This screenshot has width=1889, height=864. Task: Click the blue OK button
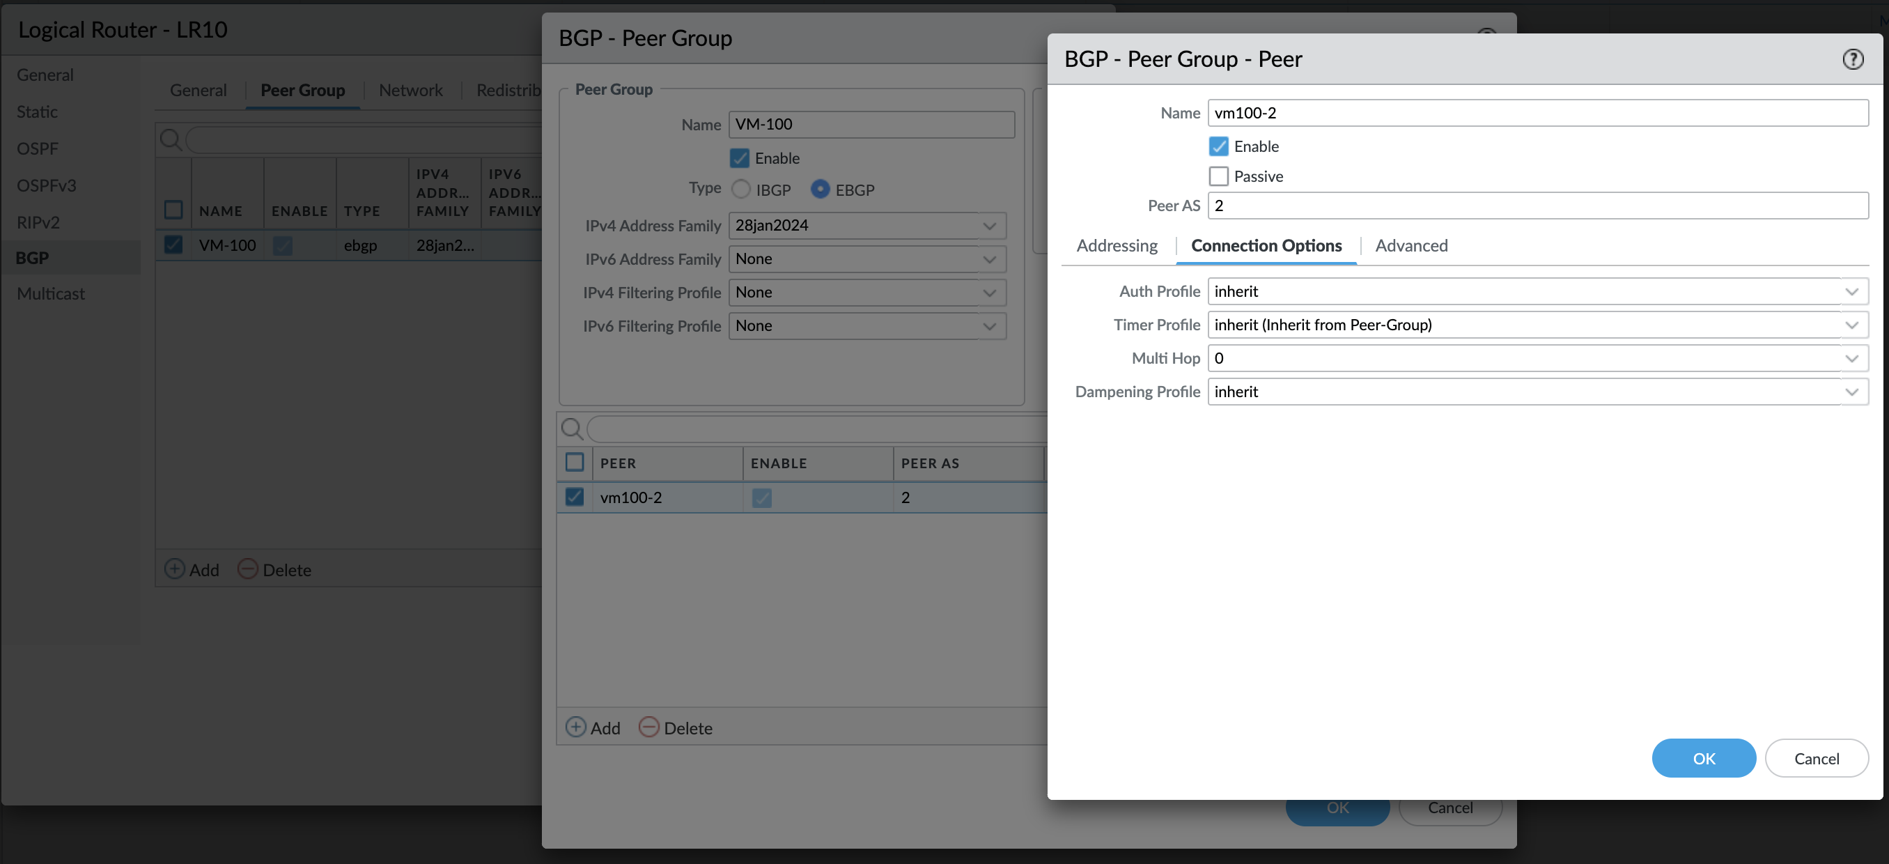pos(1703,757)
